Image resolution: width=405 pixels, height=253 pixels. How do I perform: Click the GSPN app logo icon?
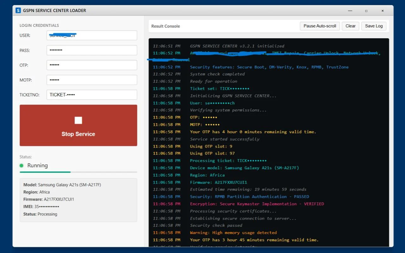coord(18,10)
